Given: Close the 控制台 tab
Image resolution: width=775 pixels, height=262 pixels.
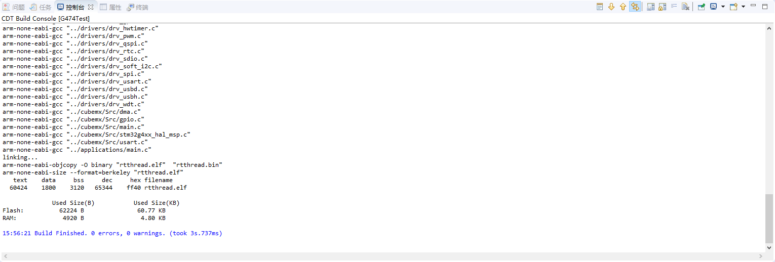Looking at the screenshot, I should tap(91, 7).
